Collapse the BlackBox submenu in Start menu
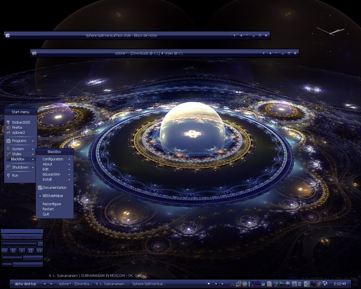The image size is (361, 289). point(21,159)
